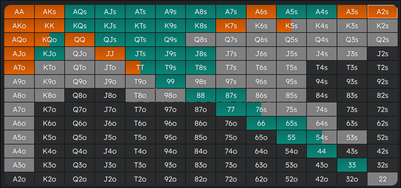This screenshot has width=401, height=188.
Task: Select the AKs hand cell
Action: [49, 12]
